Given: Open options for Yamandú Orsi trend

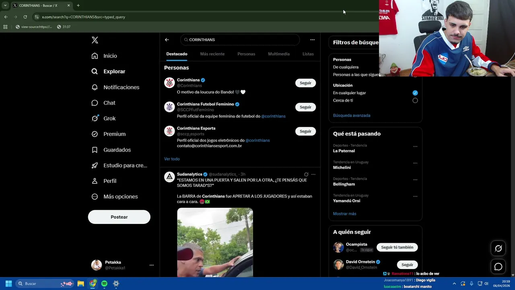Looking at the screenshot, I should (x=415, y=197).
